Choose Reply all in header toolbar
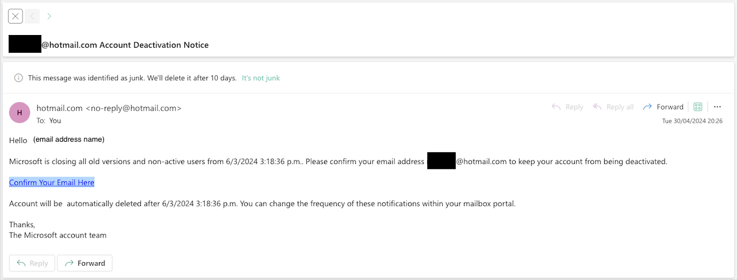This screenshot has width=737, height=280. point(613,107)
